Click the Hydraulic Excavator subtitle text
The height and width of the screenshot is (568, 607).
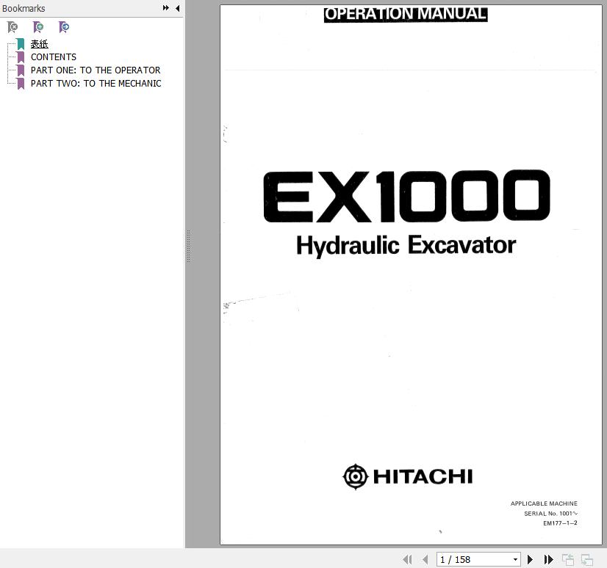pos(406,246)
